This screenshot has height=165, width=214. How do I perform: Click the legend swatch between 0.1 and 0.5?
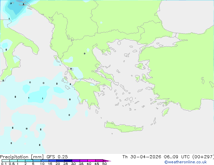click(6, 161)
